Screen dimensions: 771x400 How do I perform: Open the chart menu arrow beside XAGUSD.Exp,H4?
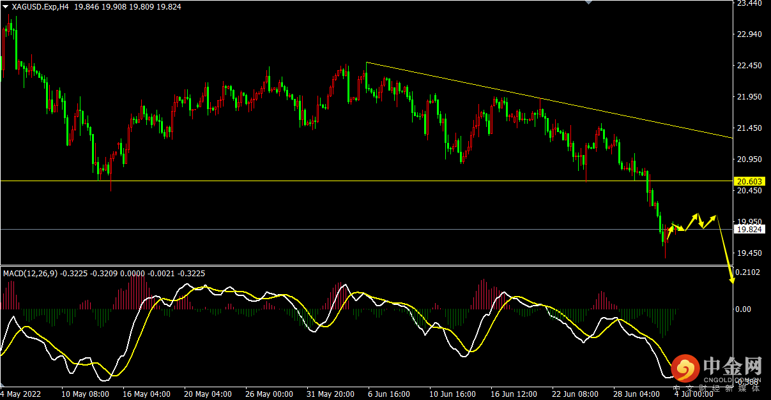pos(5,6)
